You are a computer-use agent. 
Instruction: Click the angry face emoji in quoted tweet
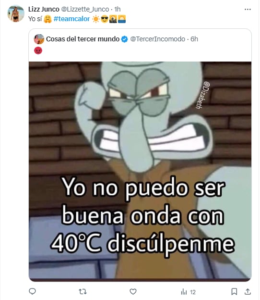(x=38, y=50)
